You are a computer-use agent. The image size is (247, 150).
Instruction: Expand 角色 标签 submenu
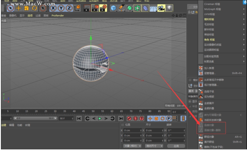222,39
